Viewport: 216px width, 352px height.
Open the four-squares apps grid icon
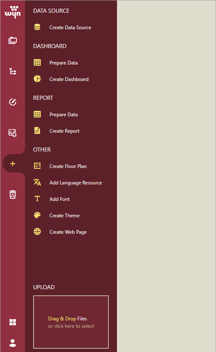pos(13,322)
